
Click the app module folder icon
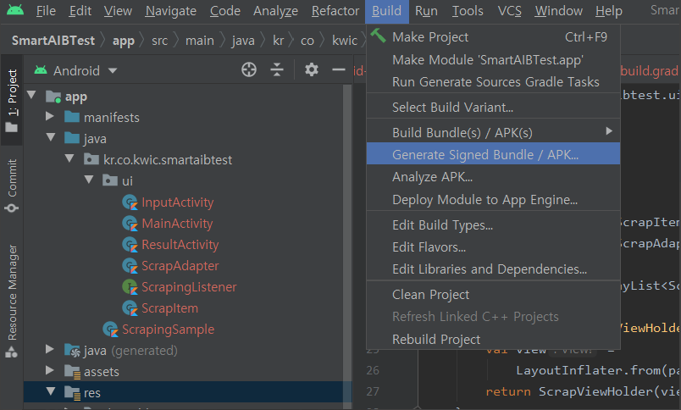click(53, 97)
